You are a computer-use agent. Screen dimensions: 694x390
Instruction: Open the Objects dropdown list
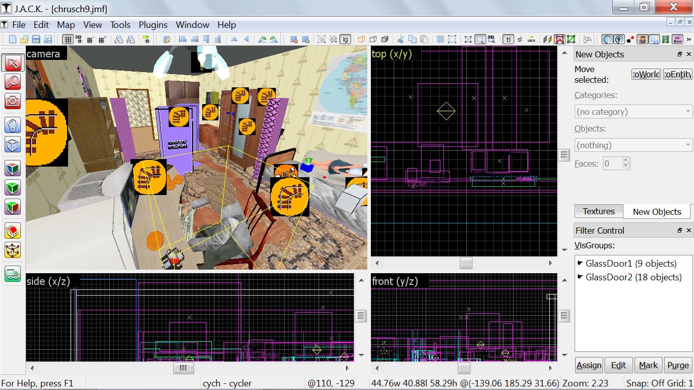click(x=633, y=145)
